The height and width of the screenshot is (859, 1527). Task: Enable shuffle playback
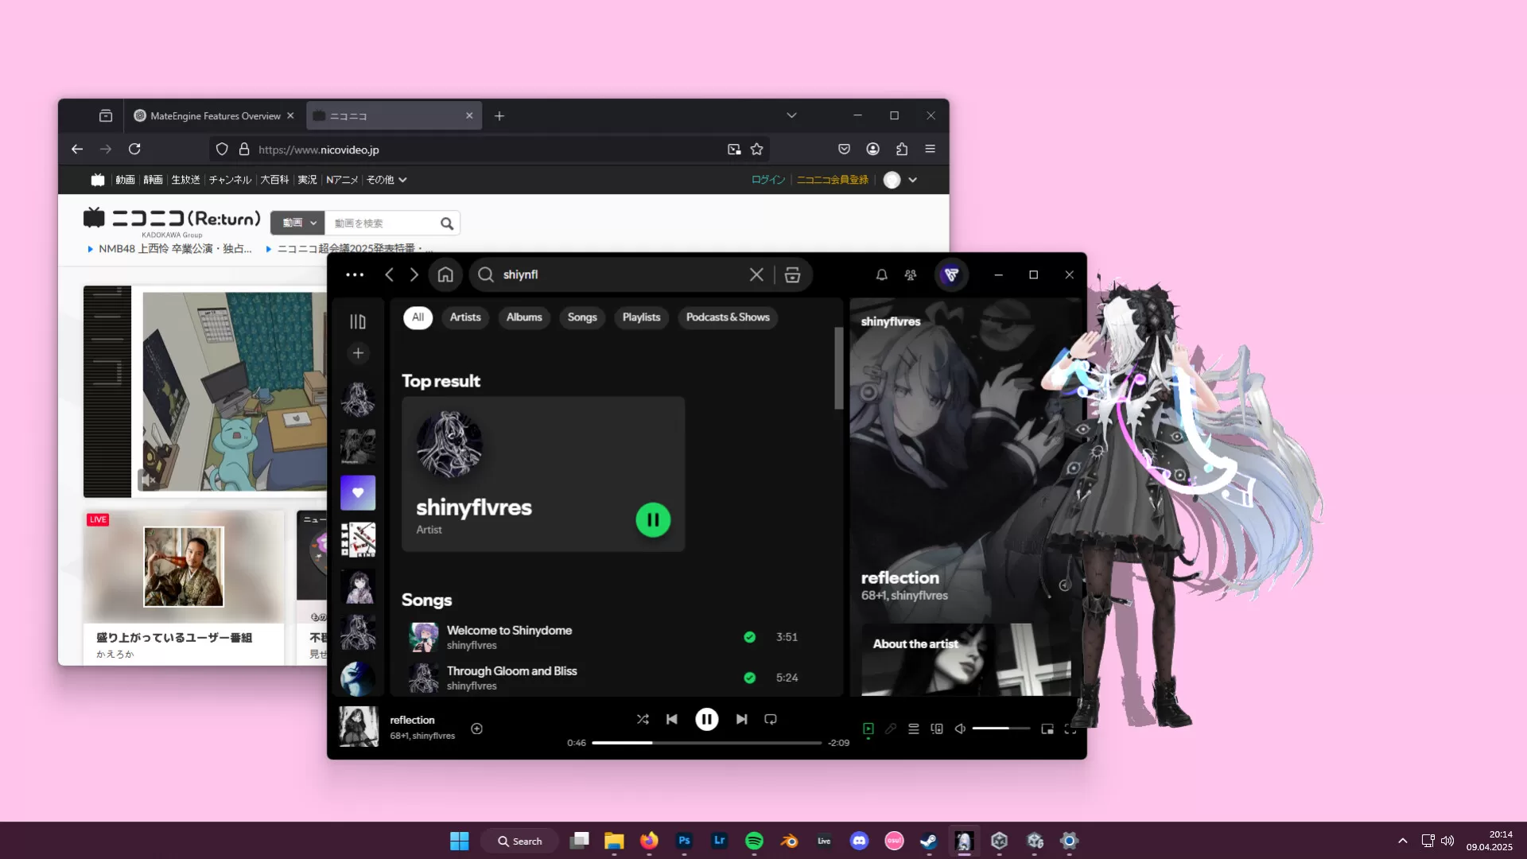pyautogui.click(x=643, y=719)
